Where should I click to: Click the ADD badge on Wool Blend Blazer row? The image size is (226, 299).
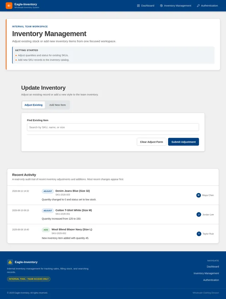pos(46,230)
